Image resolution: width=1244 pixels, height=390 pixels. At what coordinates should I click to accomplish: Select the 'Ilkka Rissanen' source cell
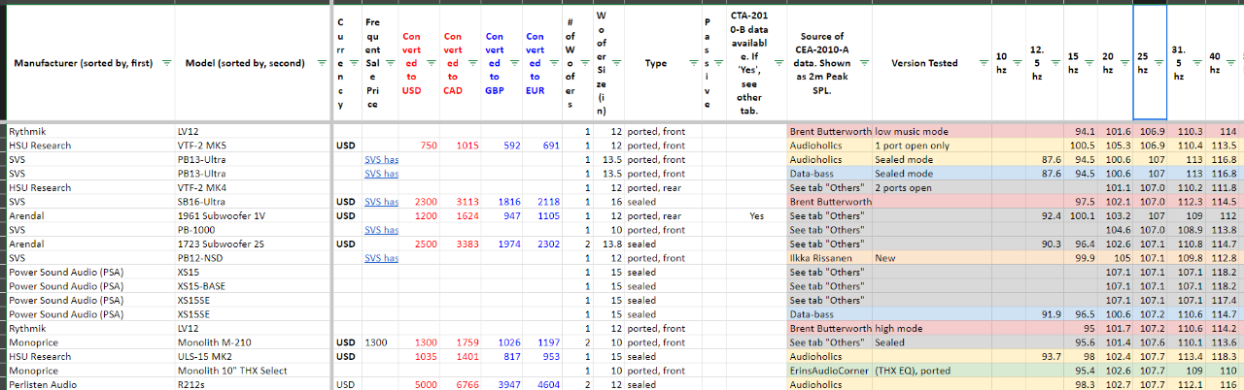coord(829,258)
